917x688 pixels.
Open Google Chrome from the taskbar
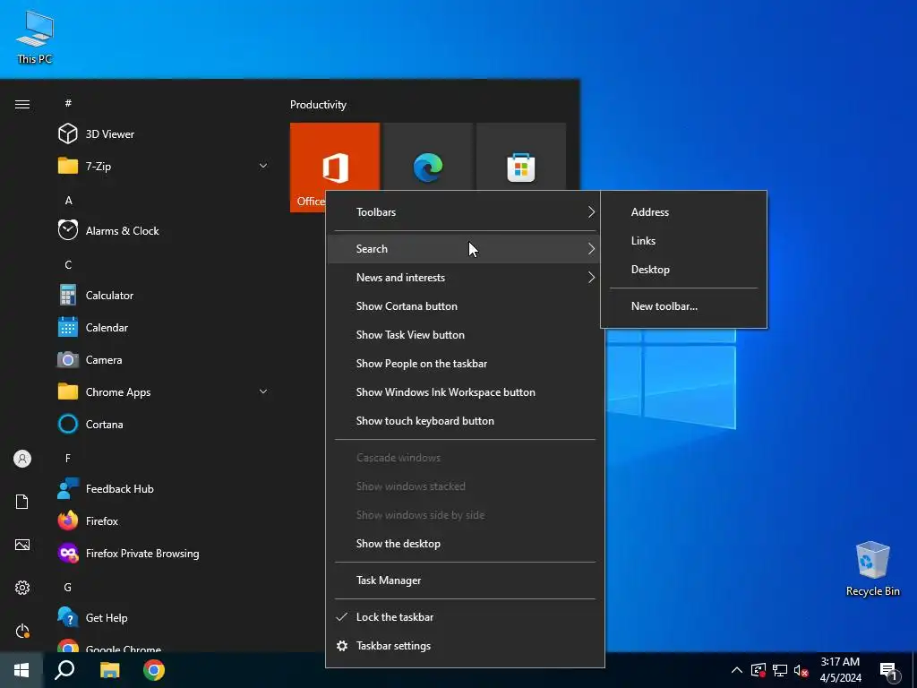(x=154, y=670)
